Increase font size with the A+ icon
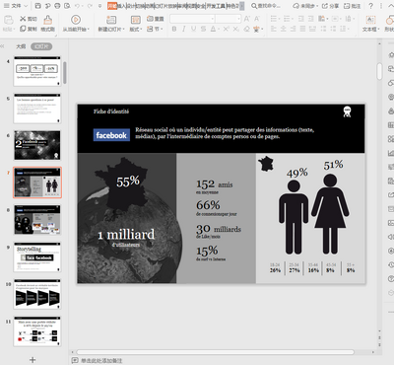 pyautogui.click(x=247, y=19)
